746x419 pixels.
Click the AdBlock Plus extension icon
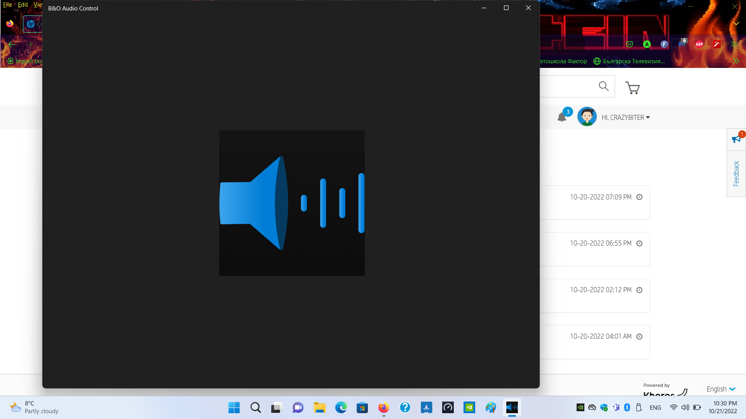pyautogui.click(x=699, y=44)
